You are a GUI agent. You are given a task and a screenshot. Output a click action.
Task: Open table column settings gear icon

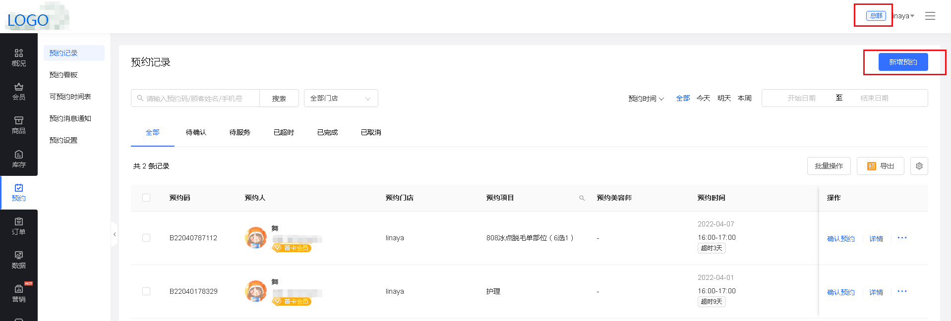coord(919,166)
